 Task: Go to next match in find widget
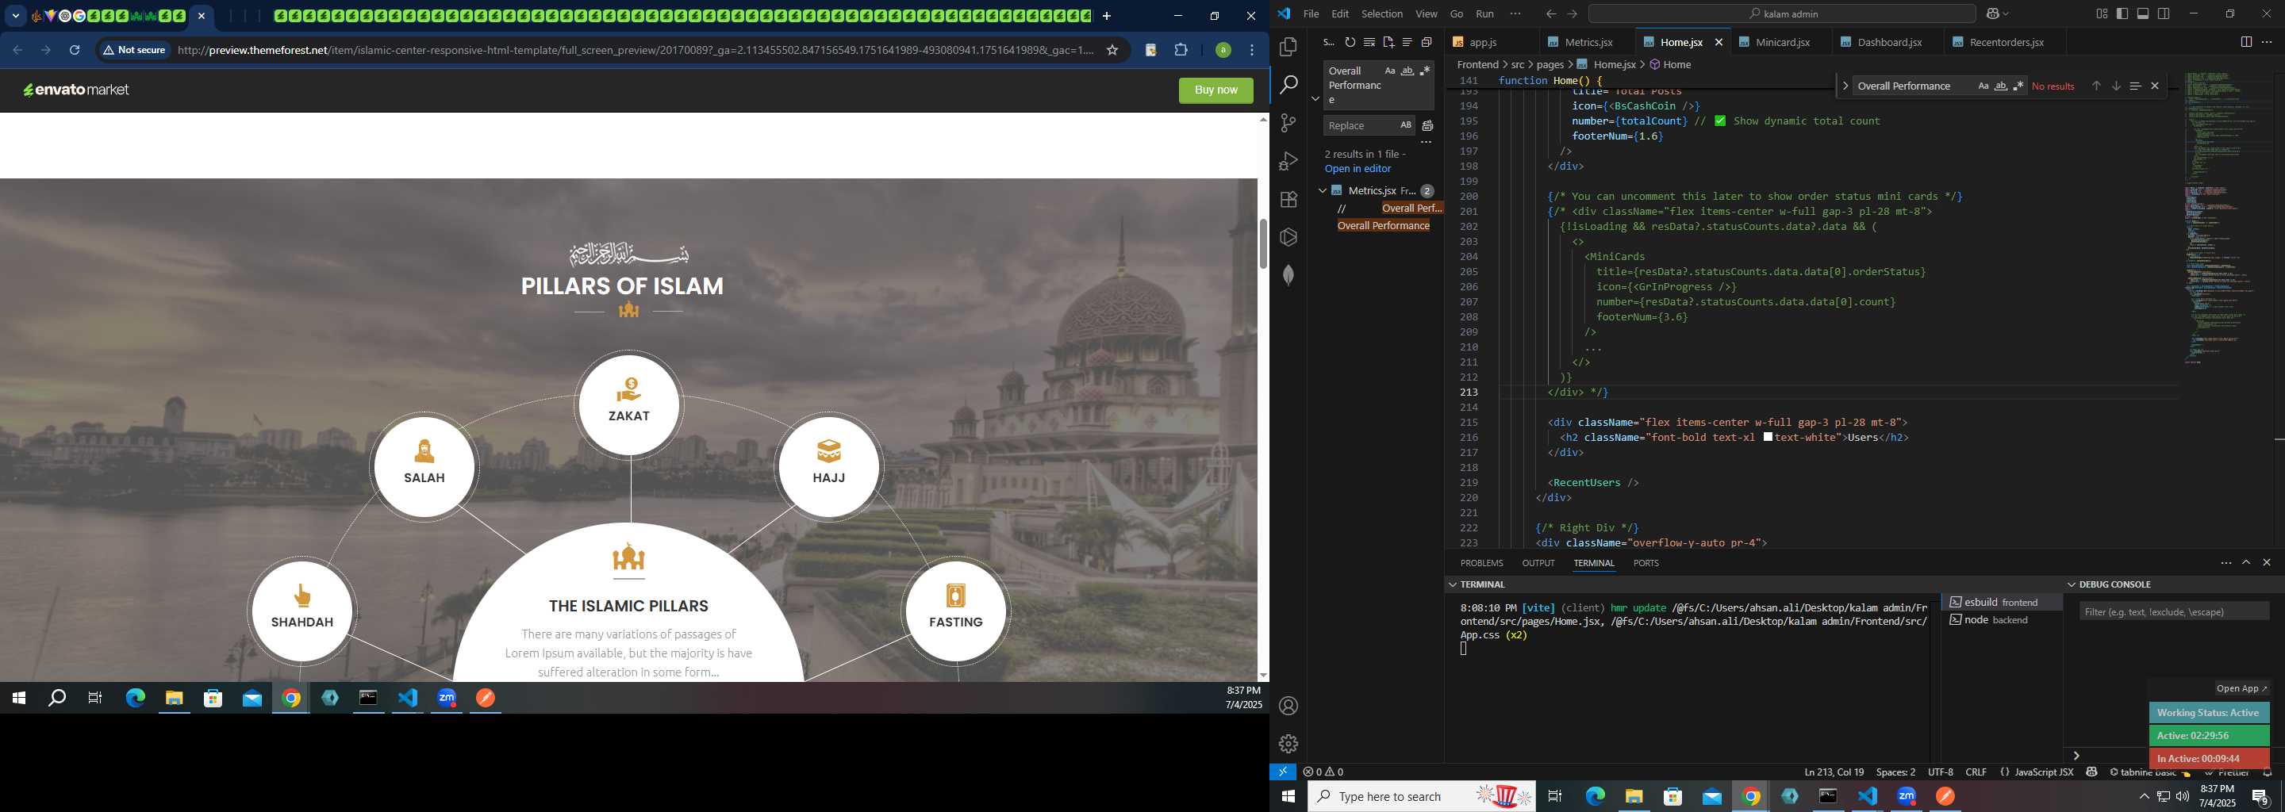2115,86
